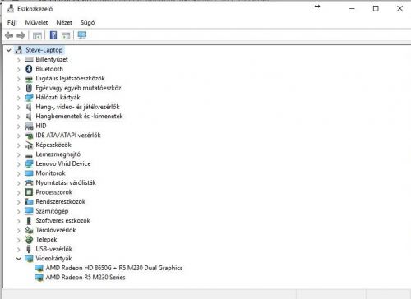This screenshot has width=411, height=299.
Task: Click the Billentyűzet keyboard icon
Action: (x=29, y=60)
